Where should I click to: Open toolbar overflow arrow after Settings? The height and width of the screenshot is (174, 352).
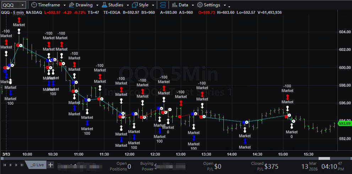(229, 6)
